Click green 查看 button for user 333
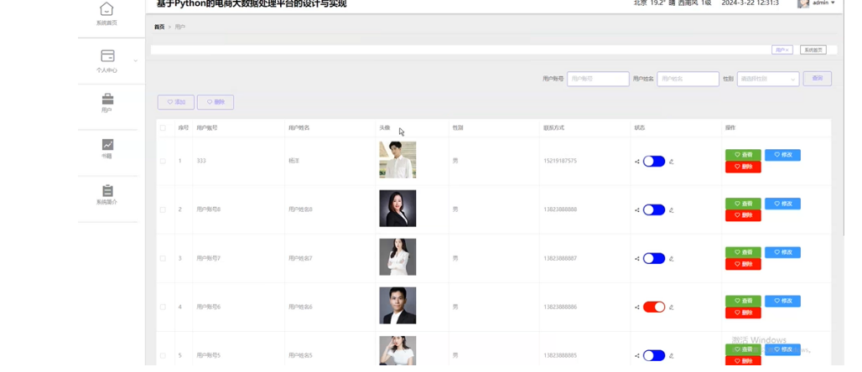 (x=743, y=155)
